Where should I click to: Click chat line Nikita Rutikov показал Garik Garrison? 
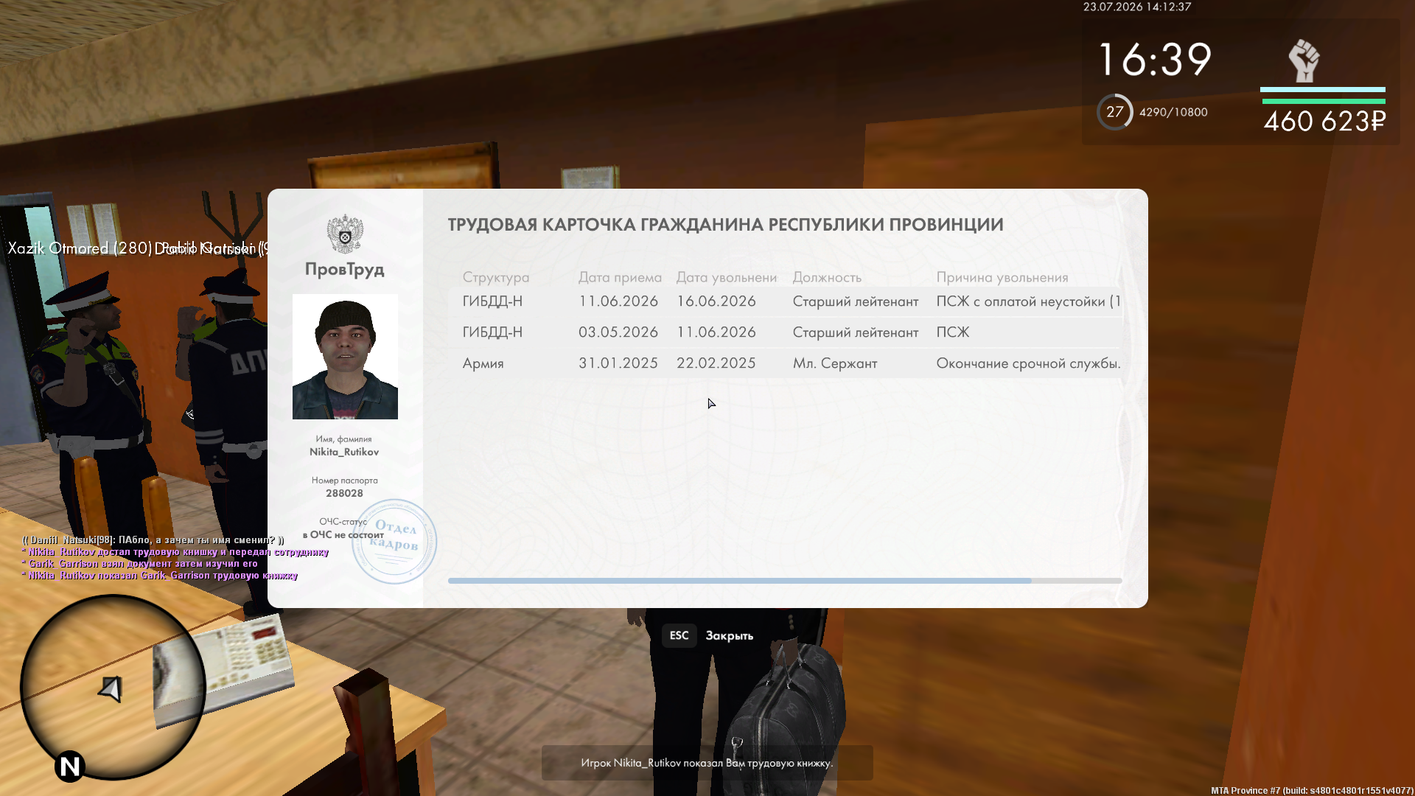(x=160, y=576)
